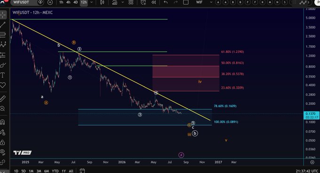Image resolution: width=320 pixels, height=173 pixels.
Task: Toggle lock all drawings
Action: coord(3,142)
